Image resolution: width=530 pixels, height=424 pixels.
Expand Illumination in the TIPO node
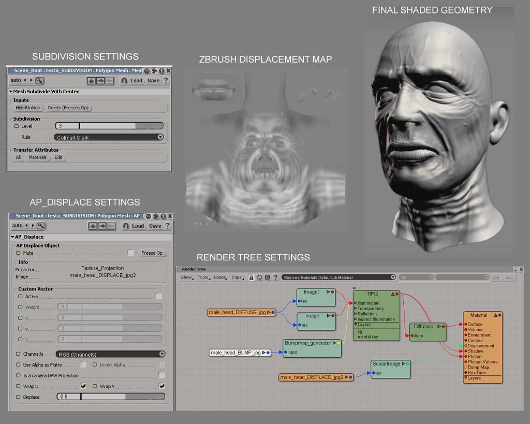[x=356, y=303]
